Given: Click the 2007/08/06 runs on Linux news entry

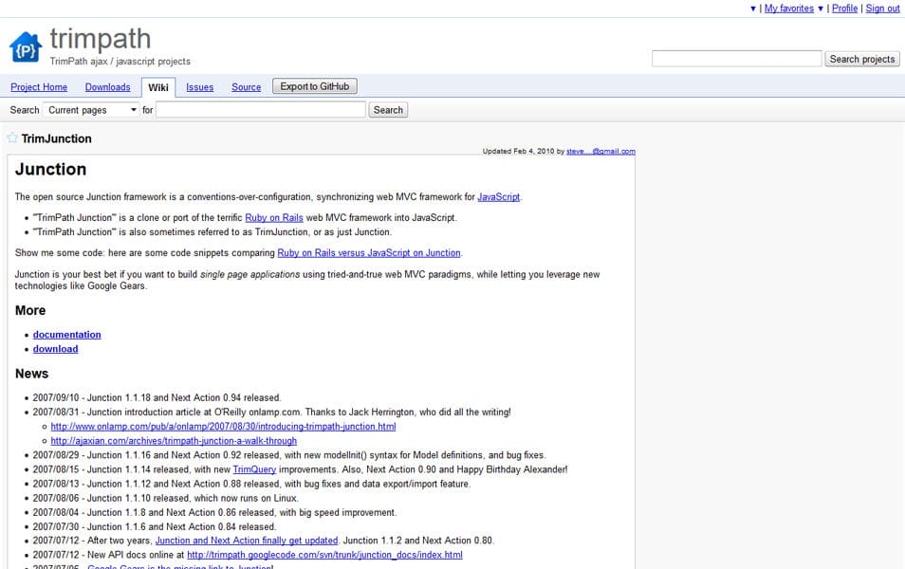Looking at the screenshot, I should [166, 498].
